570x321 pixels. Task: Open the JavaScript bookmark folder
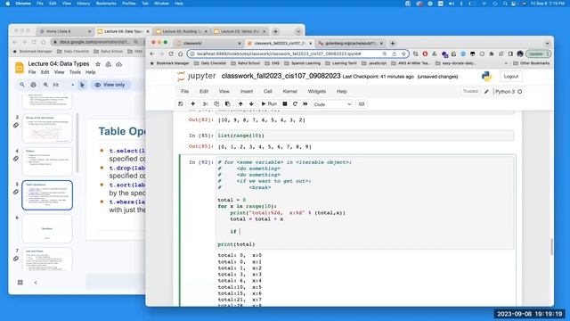(374, 63)
